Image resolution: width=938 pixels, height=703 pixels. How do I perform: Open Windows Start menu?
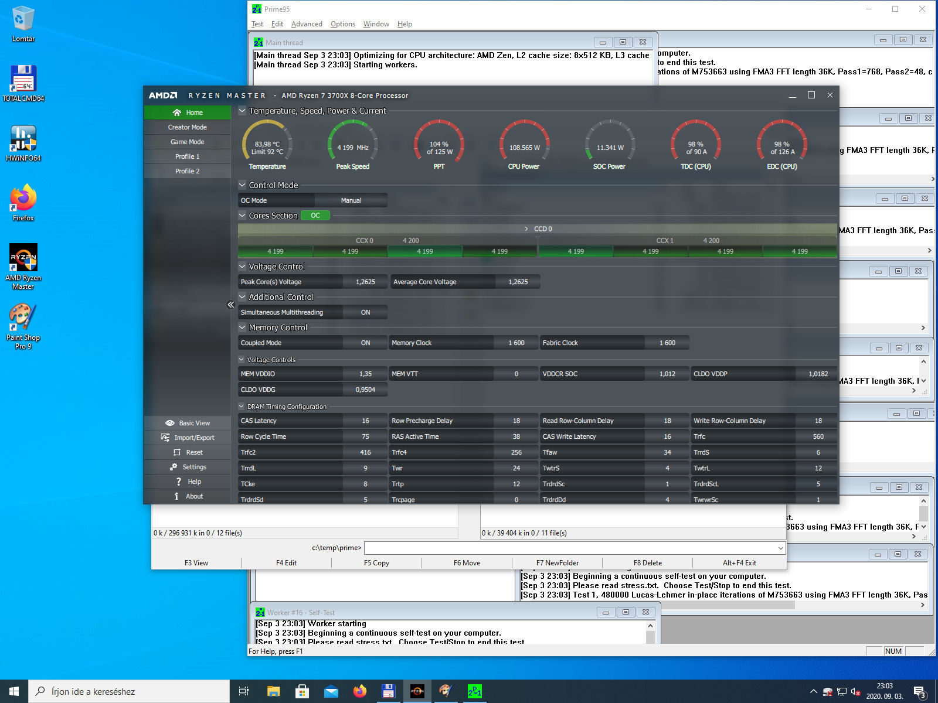(x=14, y=691)
